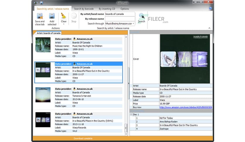
Task: Open the Search through provider dropdown
Action: click(x=133, y=23)
